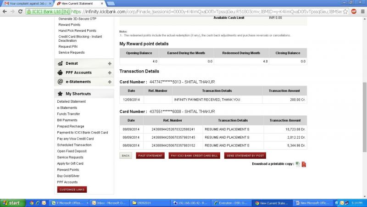Viewport: 367px width, 207px height.
Task: Click PAY ICICI BANK CREDIT CARD BILL
Action: tap(194, 156)
